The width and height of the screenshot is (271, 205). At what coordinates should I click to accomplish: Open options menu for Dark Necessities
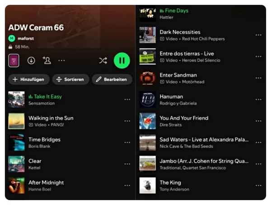pyautogui.click(x=258, y=35)
